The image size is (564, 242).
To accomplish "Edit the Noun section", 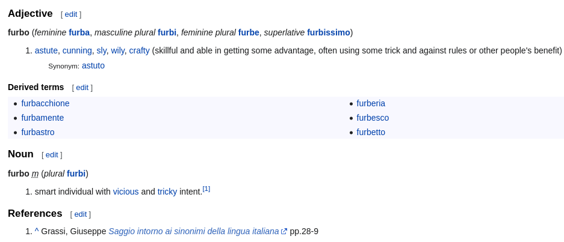I will [x=52, y=155].
